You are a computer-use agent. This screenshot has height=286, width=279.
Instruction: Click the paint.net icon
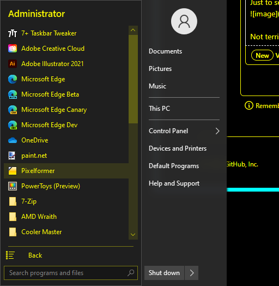coord(13,156)
